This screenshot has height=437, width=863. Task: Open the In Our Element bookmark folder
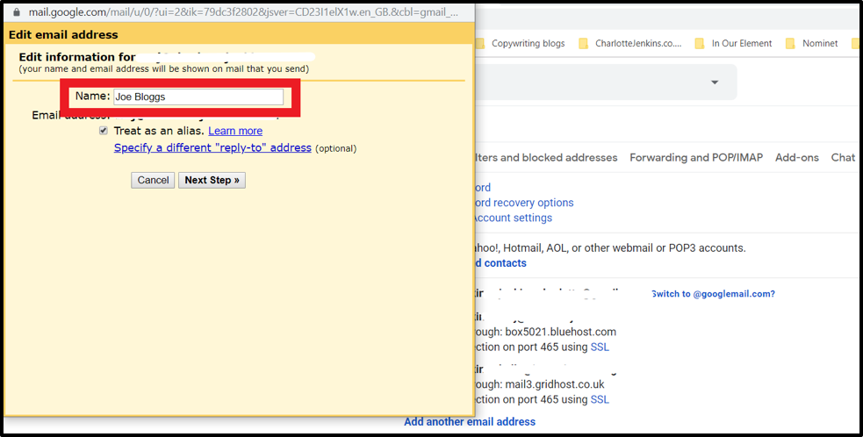point(740,43)
